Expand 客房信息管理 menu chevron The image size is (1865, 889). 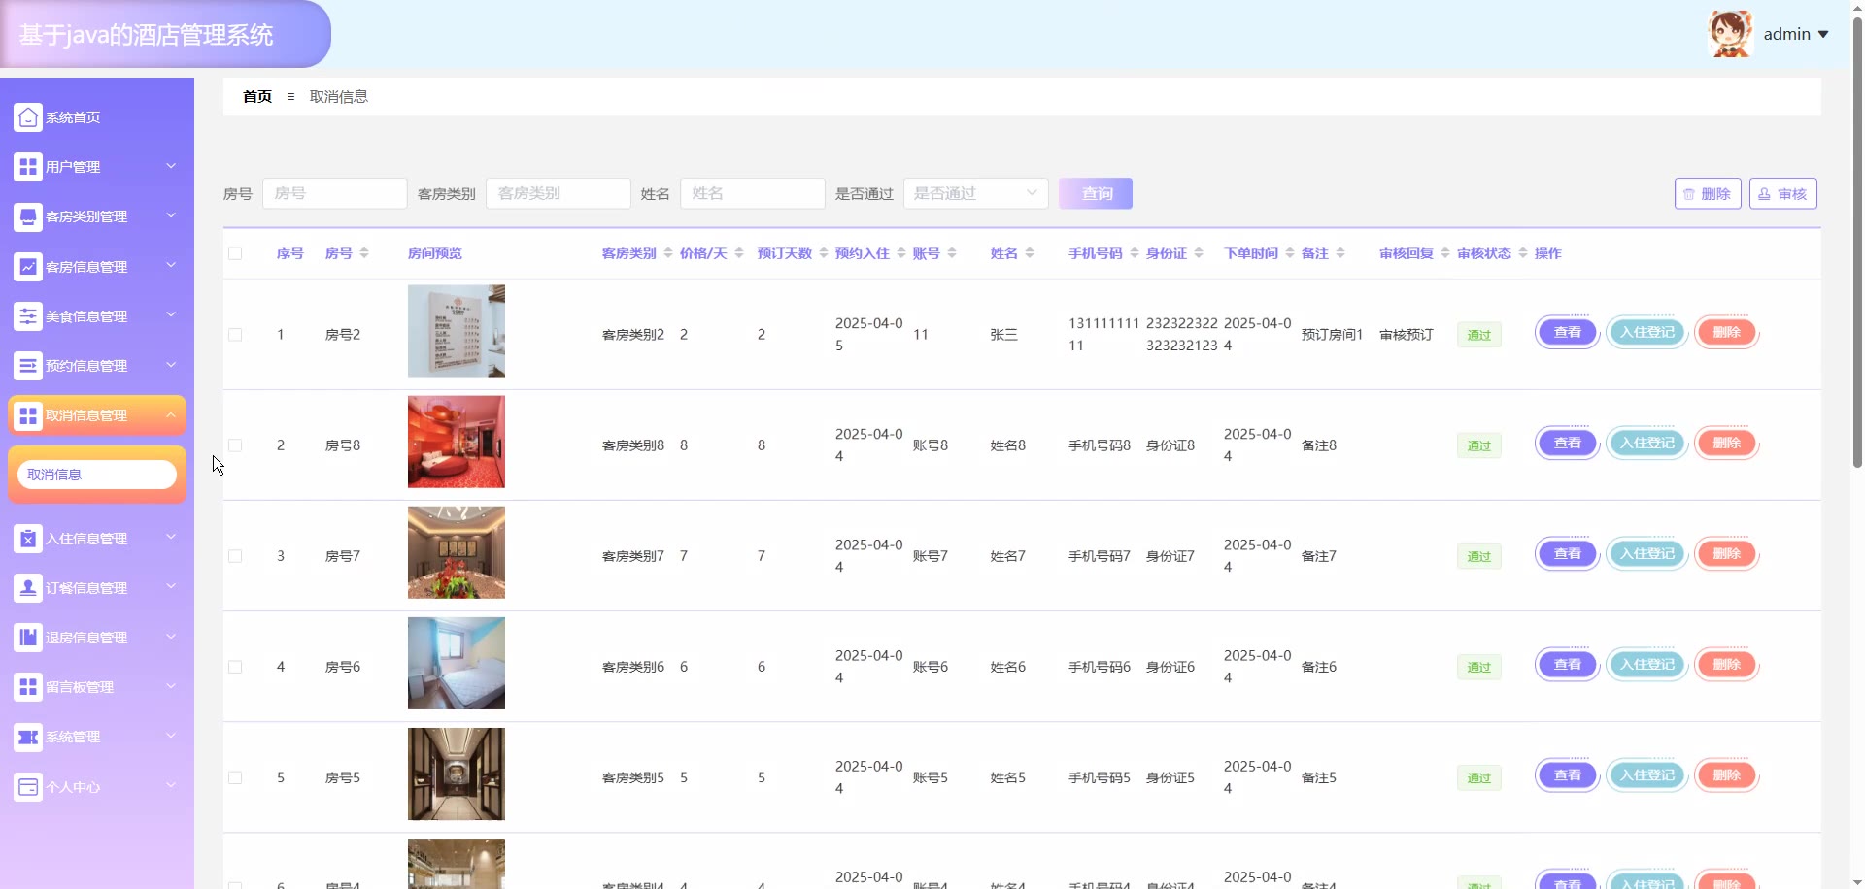point(171,266)
